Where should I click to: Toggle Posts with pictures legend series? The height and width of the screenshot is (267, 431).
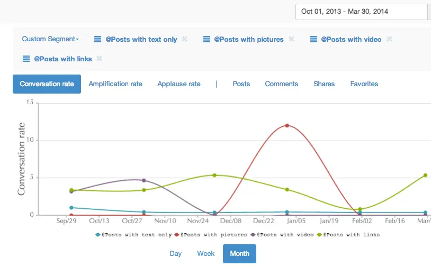coord(214,234)
